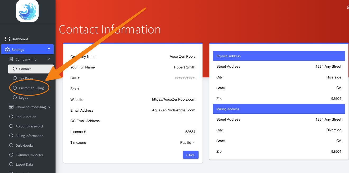349x173 pixels.
Task: Edit the Website field https://AquaZenPools.com
Action: [x=173, y=100]
